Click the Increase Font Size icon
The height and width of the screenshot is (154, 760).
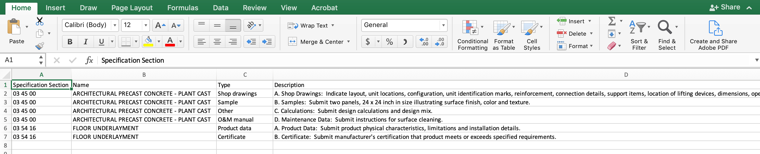[x=160, y=25]
